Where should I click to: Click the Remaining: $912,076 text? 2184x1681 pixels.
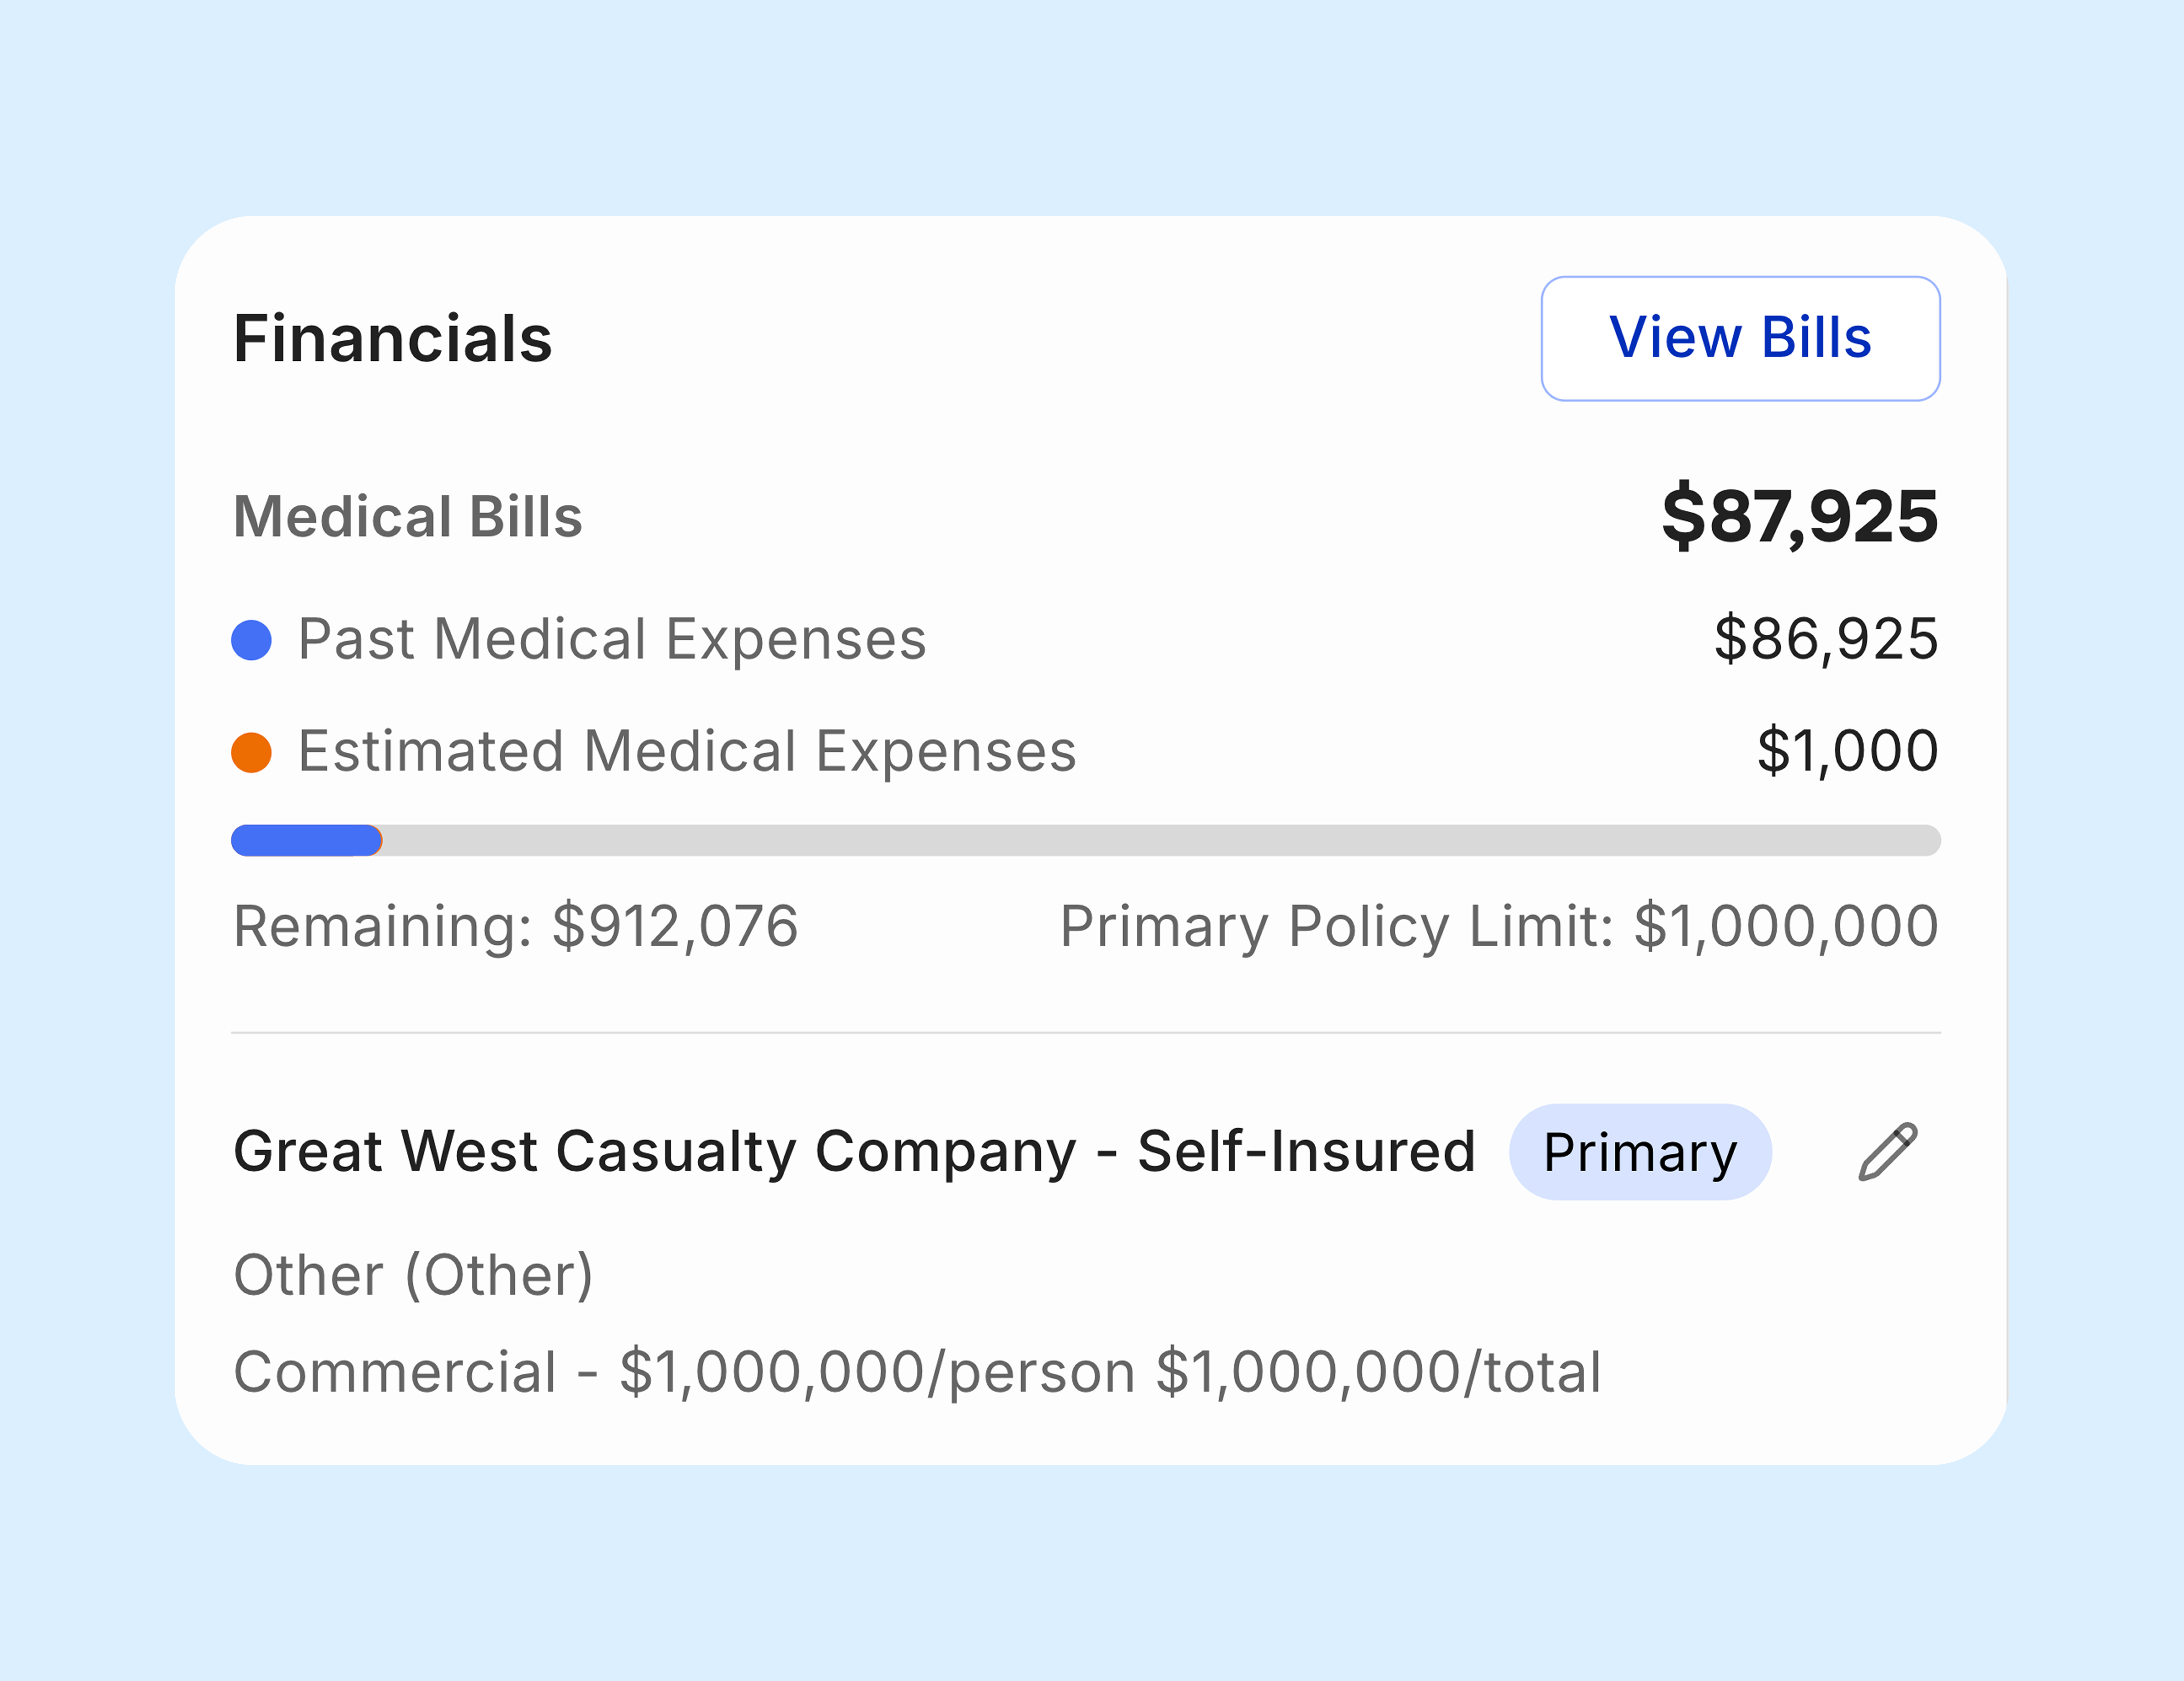pos(515,926)
